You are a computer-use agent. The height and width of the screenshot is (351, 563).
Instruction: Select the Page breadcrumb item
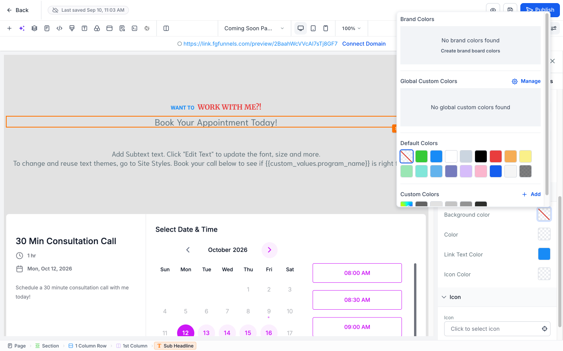coord(17,346)
